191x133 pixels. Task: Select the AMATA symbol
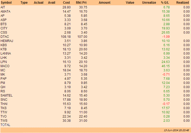click(6, 12)
